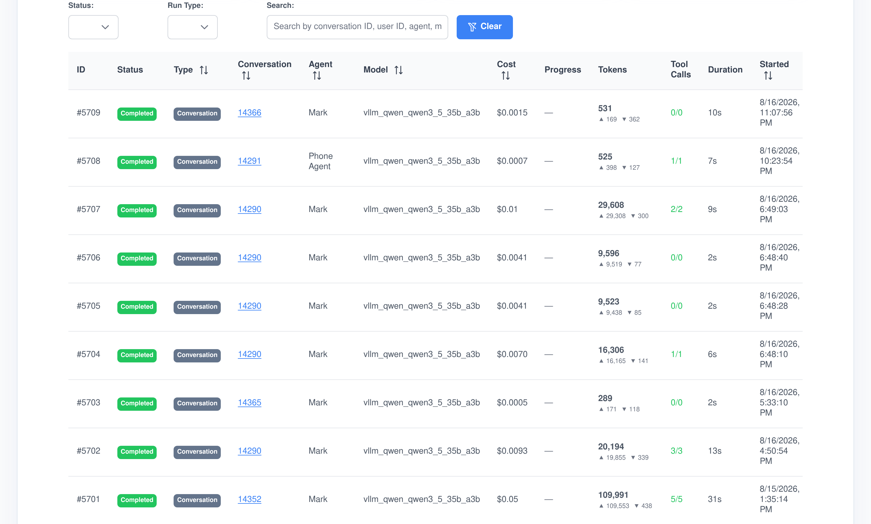The image size is (871, 524).
Task: Click the $0.0070 cost value
Action: 512,355
